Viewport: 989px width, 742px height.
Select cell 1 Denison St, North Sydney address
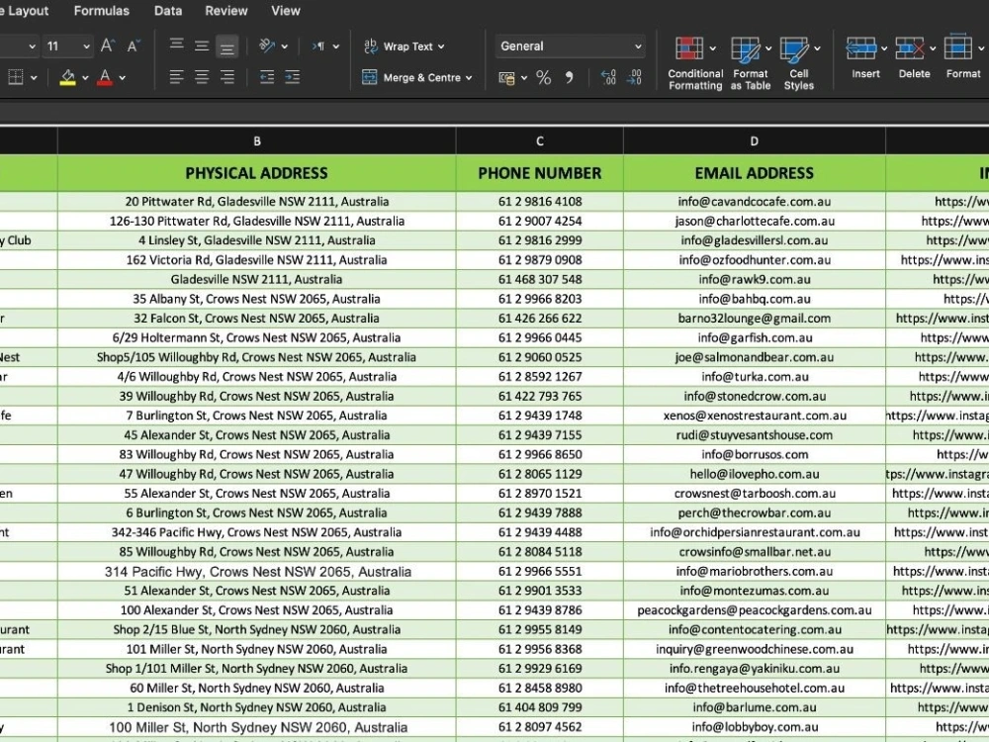257,707
